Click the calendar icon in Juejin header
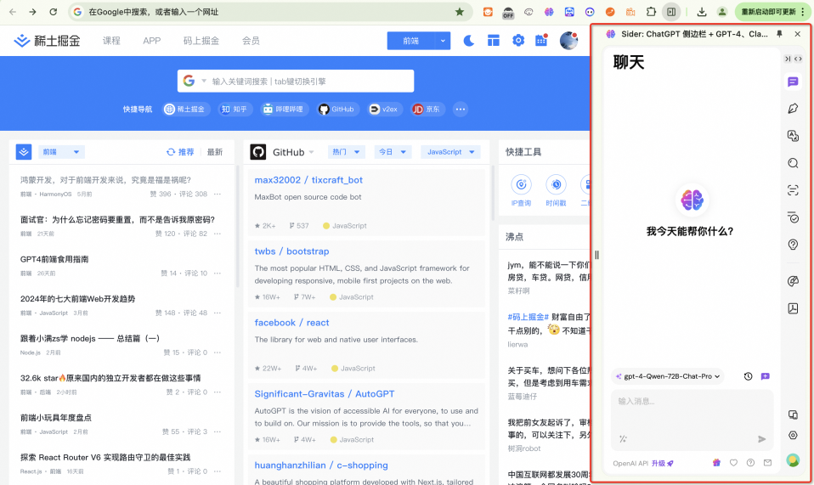 click(541, 41)
